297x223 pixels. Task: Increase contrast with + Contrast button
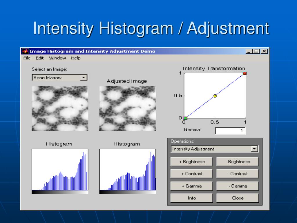click(x=192, y=174)
